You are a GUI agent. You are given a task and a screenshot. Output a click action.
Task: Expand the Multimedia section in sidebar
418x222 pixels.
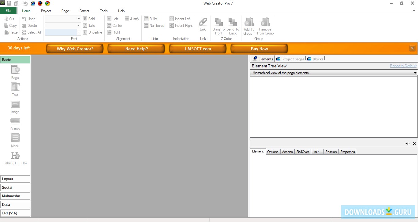coord(15,196)
